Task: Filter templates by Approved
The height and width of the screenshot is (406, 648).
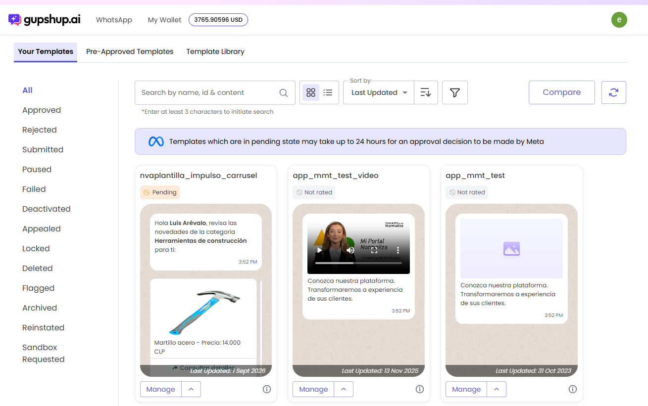Action: [42, 110]
